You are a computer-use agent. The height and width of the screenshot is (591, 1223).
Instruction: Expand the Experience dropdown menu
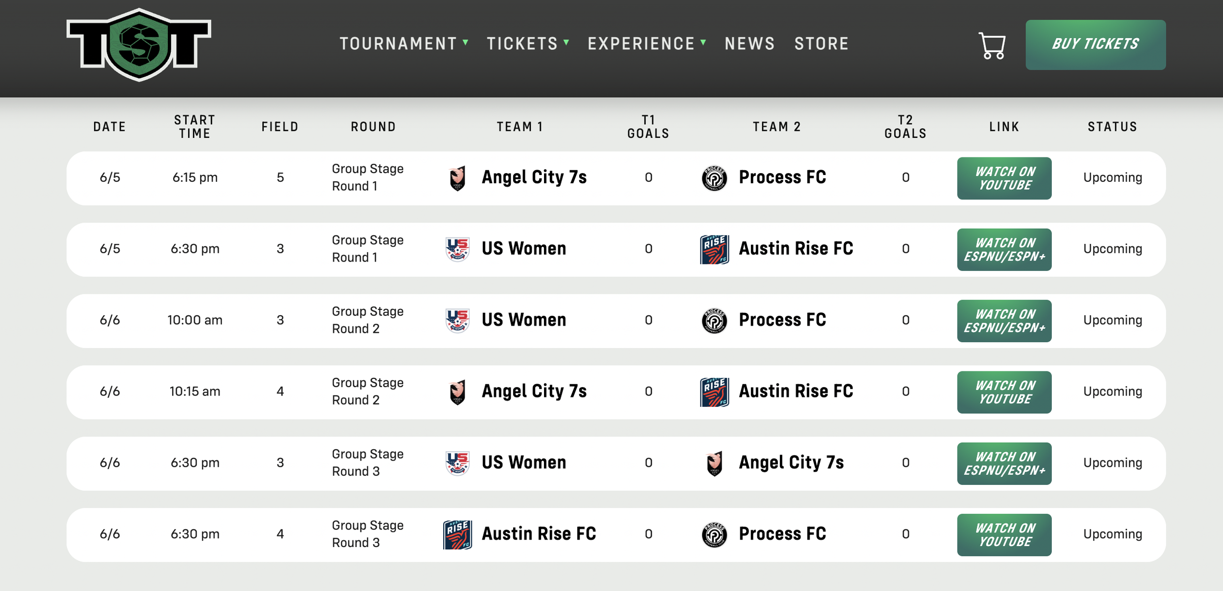click(x=647, y=44)
